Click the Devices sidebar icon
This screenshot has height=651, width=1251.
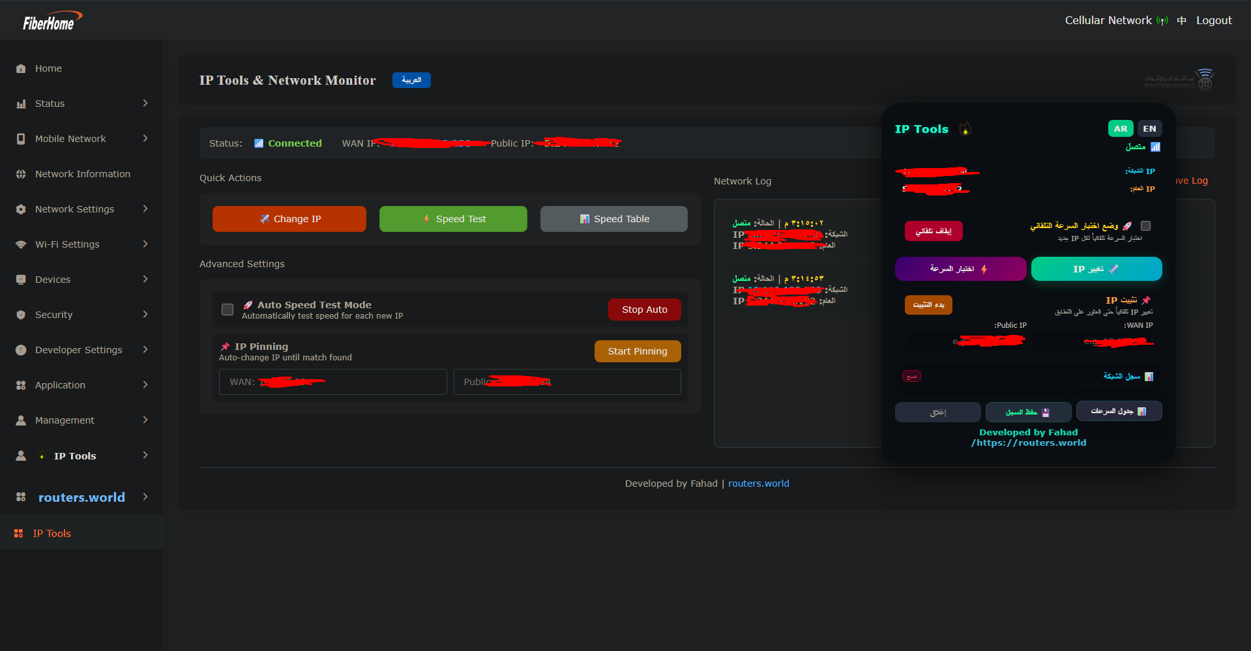pos(21,280)
